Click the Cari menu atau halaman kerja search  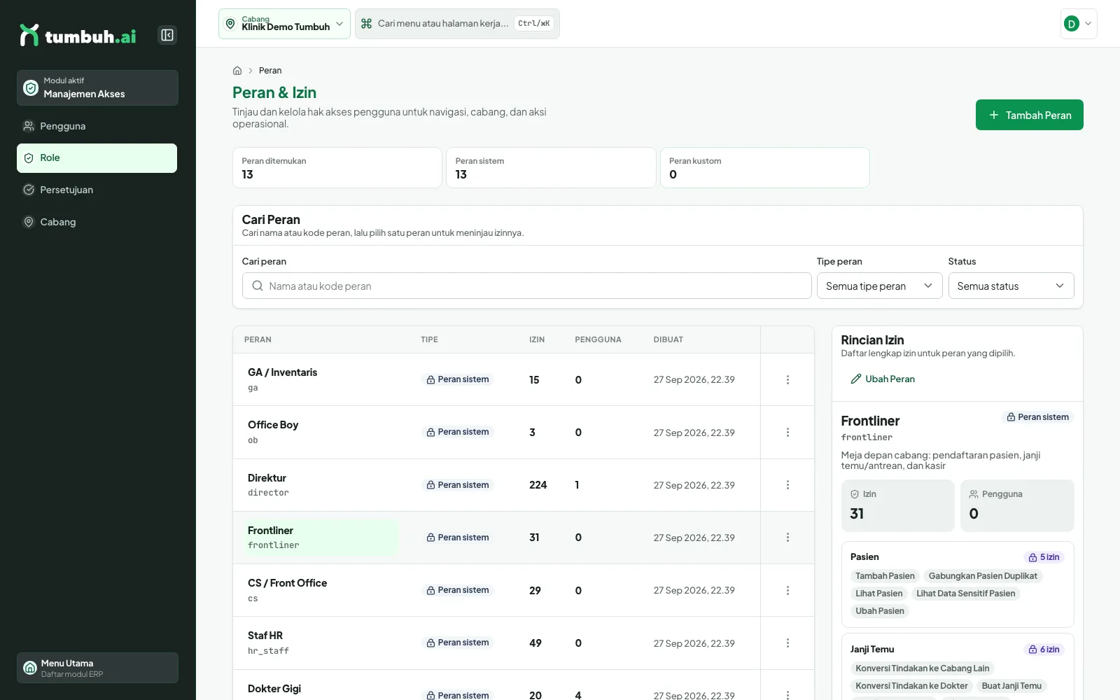point(457,24)
